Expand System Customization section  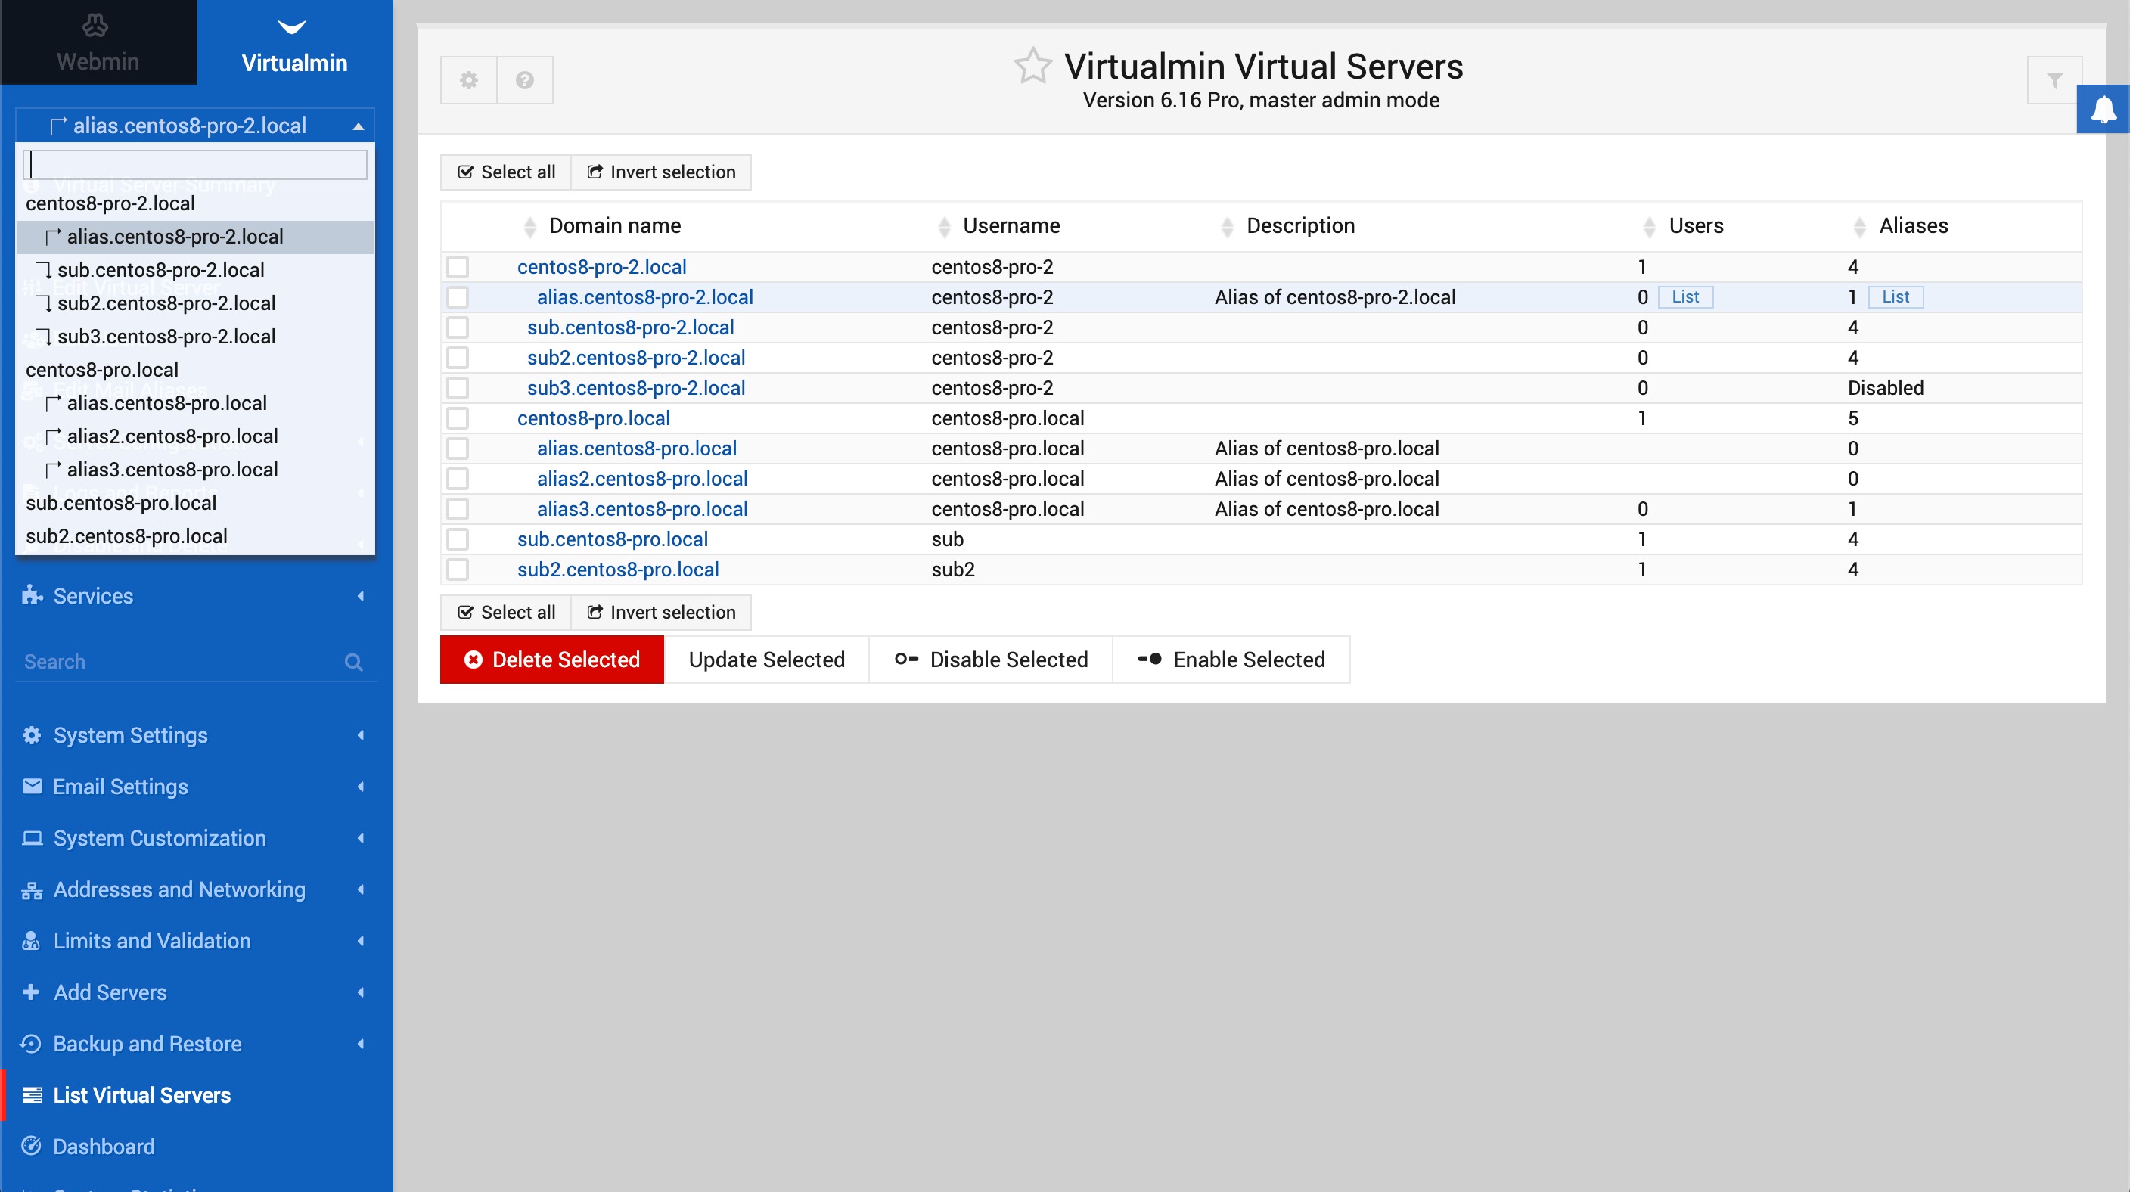click(x=361, y=838)
